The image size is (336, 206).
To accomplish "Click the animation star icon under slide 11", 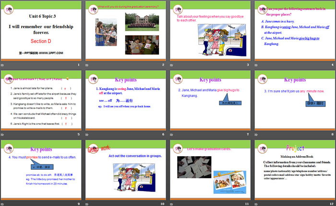I will tap(171, 204).
